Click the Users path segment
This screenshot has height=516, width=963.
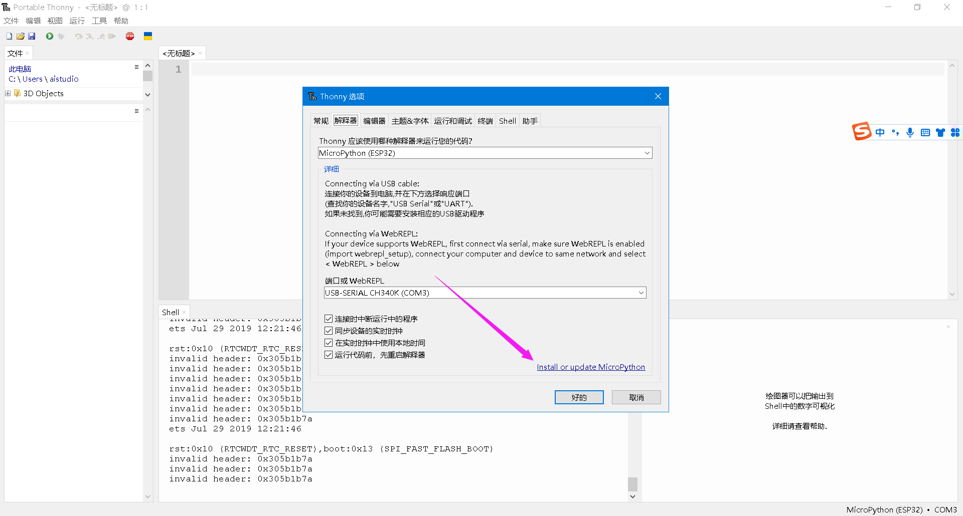click(33, 79)
